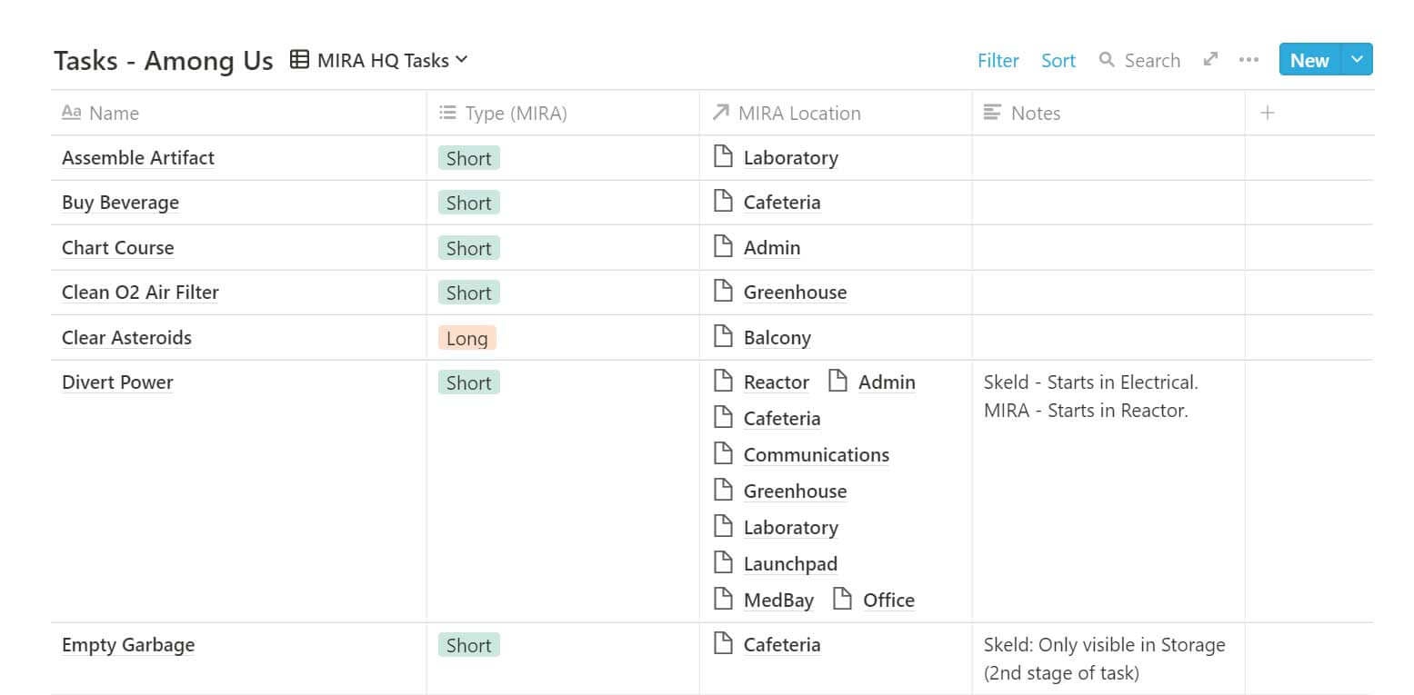Click the expand full page arrows icon

coord(1210,60)
